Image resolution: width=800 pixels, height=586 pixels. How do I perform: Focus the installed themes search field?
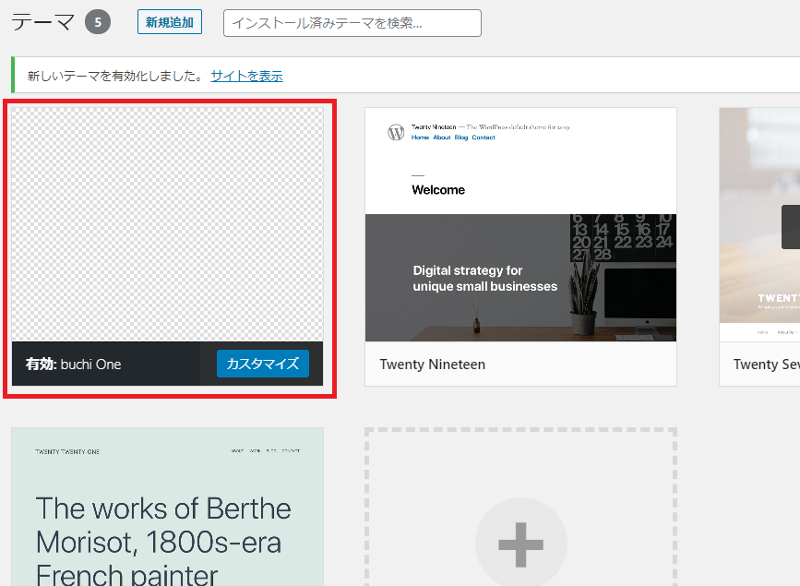point(352,23)
